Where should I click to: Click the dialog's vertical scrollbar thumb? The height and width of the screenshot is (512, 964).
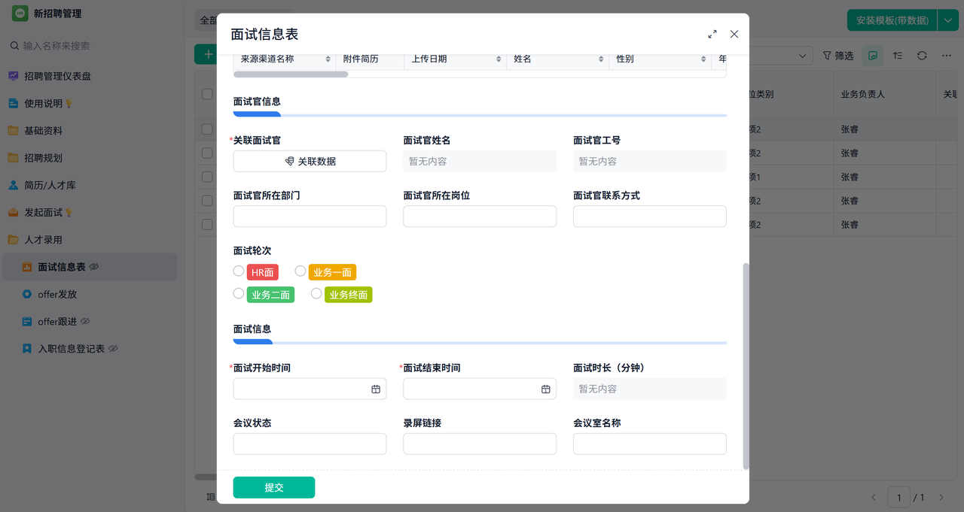point(746,366)
